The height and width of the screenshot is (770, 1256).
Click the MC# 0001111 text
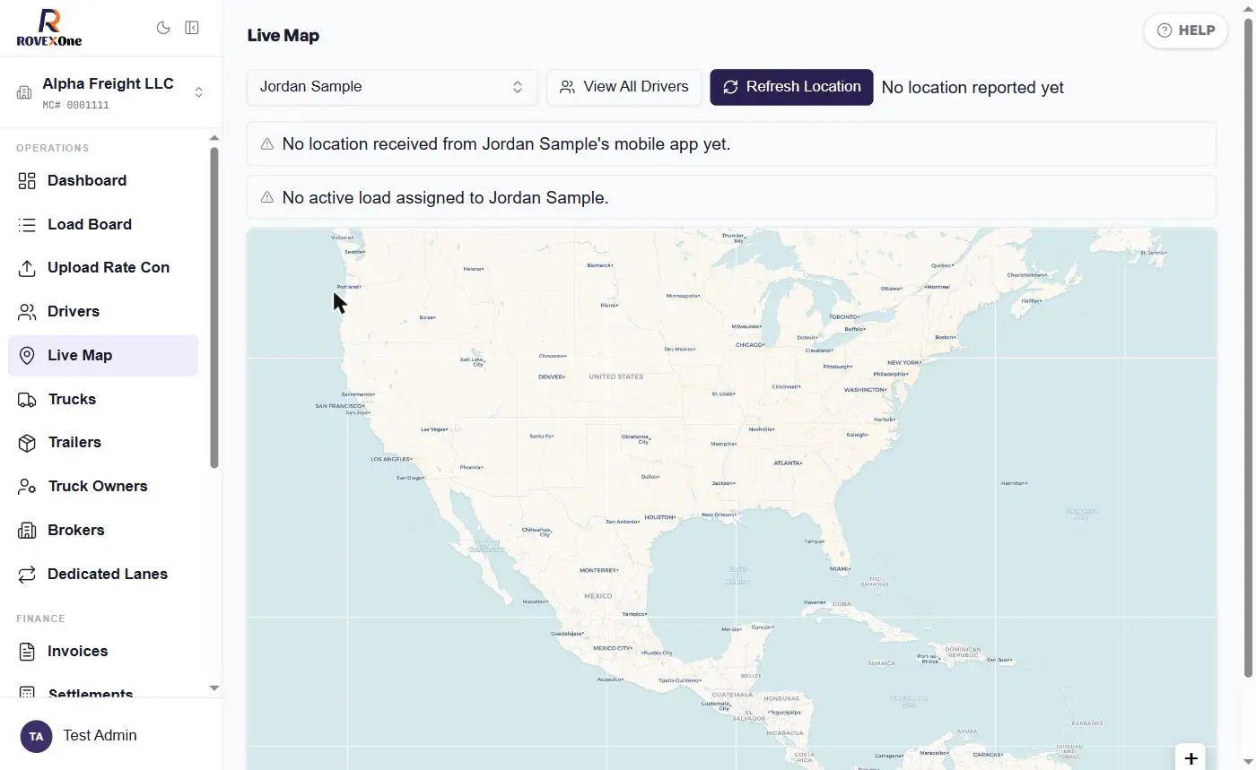point(75,105)
